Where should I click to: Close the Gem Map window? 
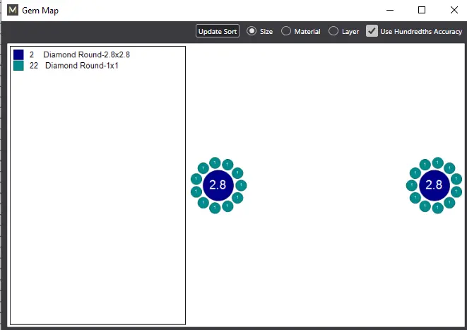(452, 10)
